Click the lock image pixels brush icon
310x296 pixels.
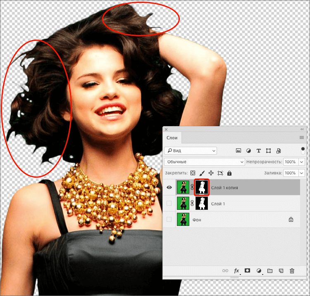pos(202,173)
